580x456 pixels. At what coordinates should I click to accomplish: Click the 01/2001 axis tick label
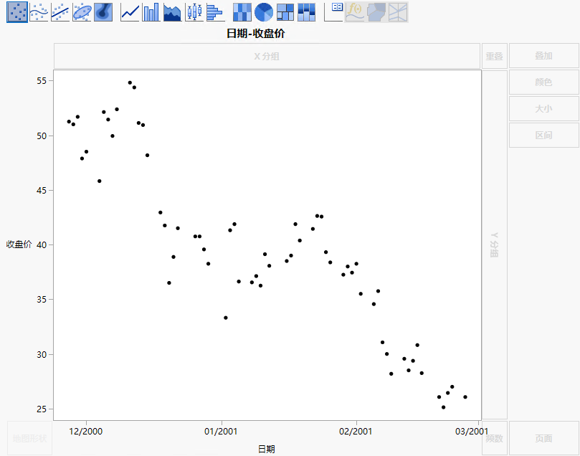click(x=221, y=432)
